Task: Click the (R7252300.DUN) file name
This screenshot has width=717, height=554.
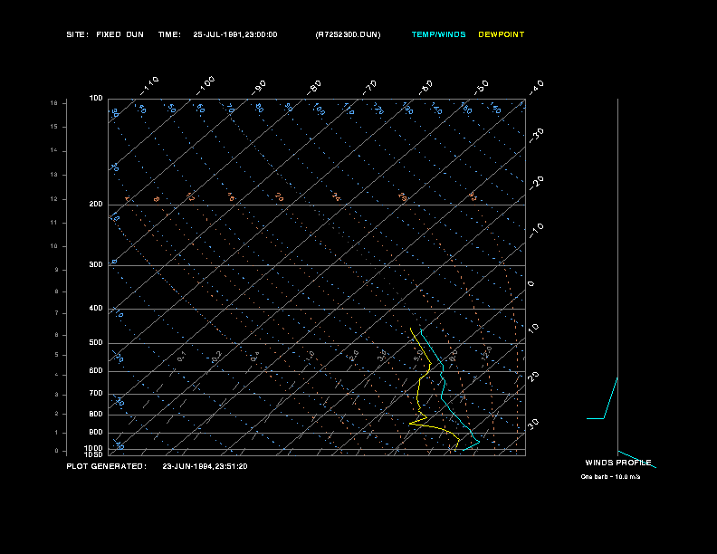Action: click(348, 34)
